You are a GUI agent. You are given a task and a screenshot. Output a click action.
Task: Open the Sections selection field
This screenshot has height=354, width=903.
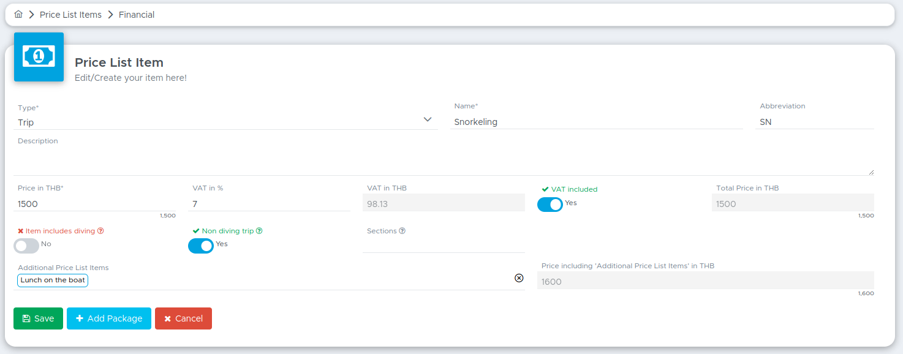pyautogui.click(x=444, y=245)
